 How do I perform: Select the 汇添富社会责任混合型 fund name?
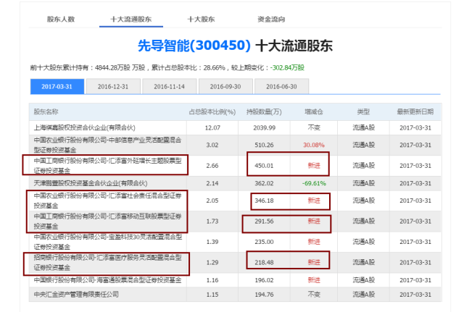tap(107, 201)
